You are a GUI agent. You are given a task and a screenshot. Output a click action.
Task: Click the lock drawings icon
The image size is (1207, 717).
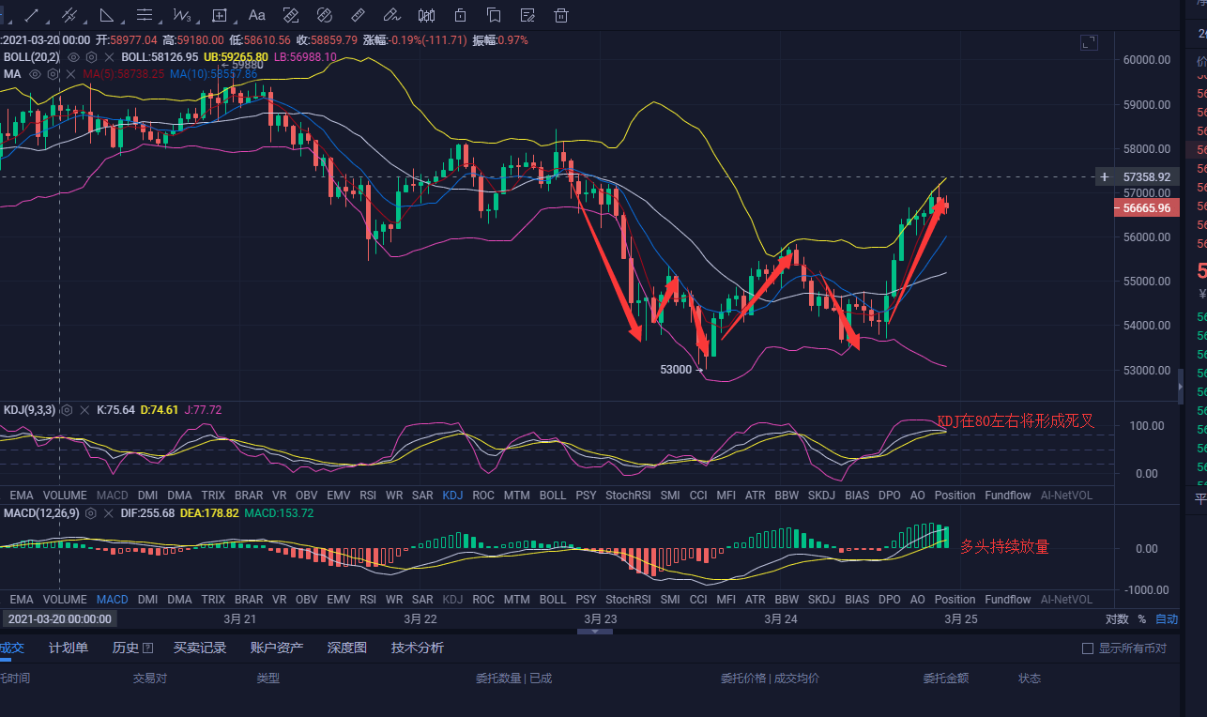[x=461, y=15]
